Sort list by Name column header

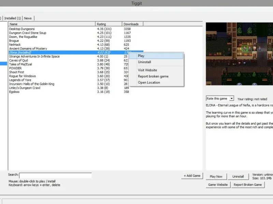52,24
